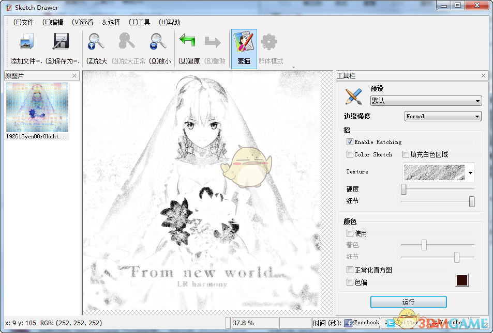
Task: Click the 着色 coloring slider handle
Action: point(424,245)
